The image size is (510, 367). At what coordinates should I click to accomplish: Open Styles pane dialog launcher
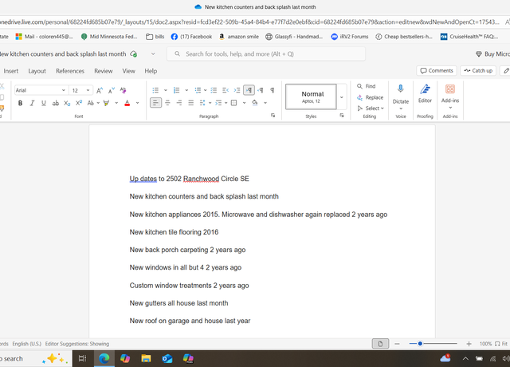click(342, 115)
